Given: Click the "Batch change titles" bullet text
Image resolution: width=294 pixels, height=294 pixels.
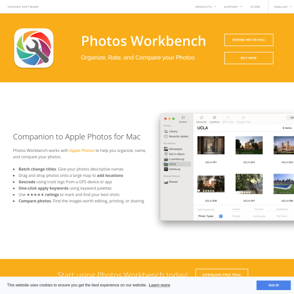Looking at the screenshot, I should click(37, 169).
